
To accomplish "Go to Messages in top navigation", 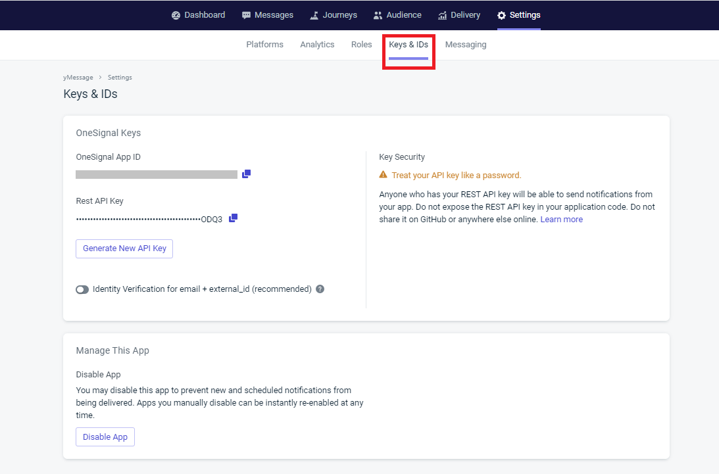I will point(267,15).
